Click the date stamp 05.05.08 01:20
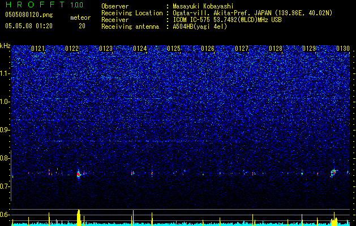Image resolution: width=356 pixels, height=226 pixels. pyautogui.click(x=29, y=26)
